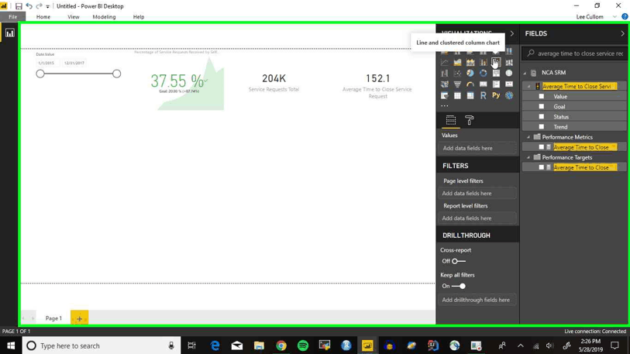Collapse the Performance Targets folder

tap(528, 157)
